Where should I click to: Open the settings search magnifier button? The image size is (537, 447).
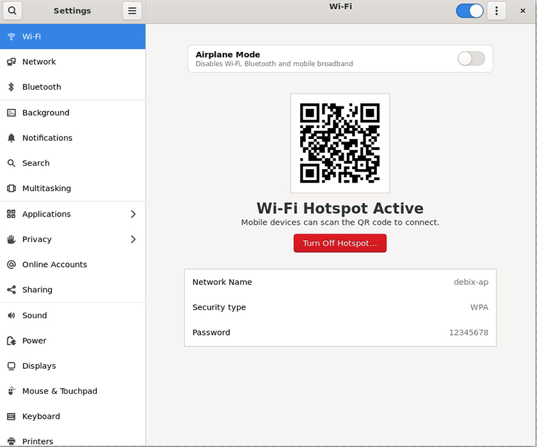[x=12, y=11]
